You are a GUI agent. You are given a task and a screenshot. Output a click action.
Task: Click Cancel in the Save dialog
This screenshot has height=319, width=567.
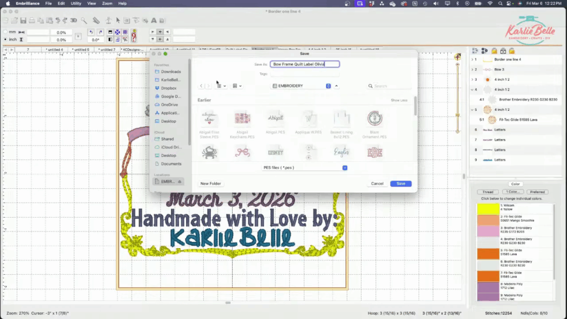pyautogui.click(x=377, y=184)
